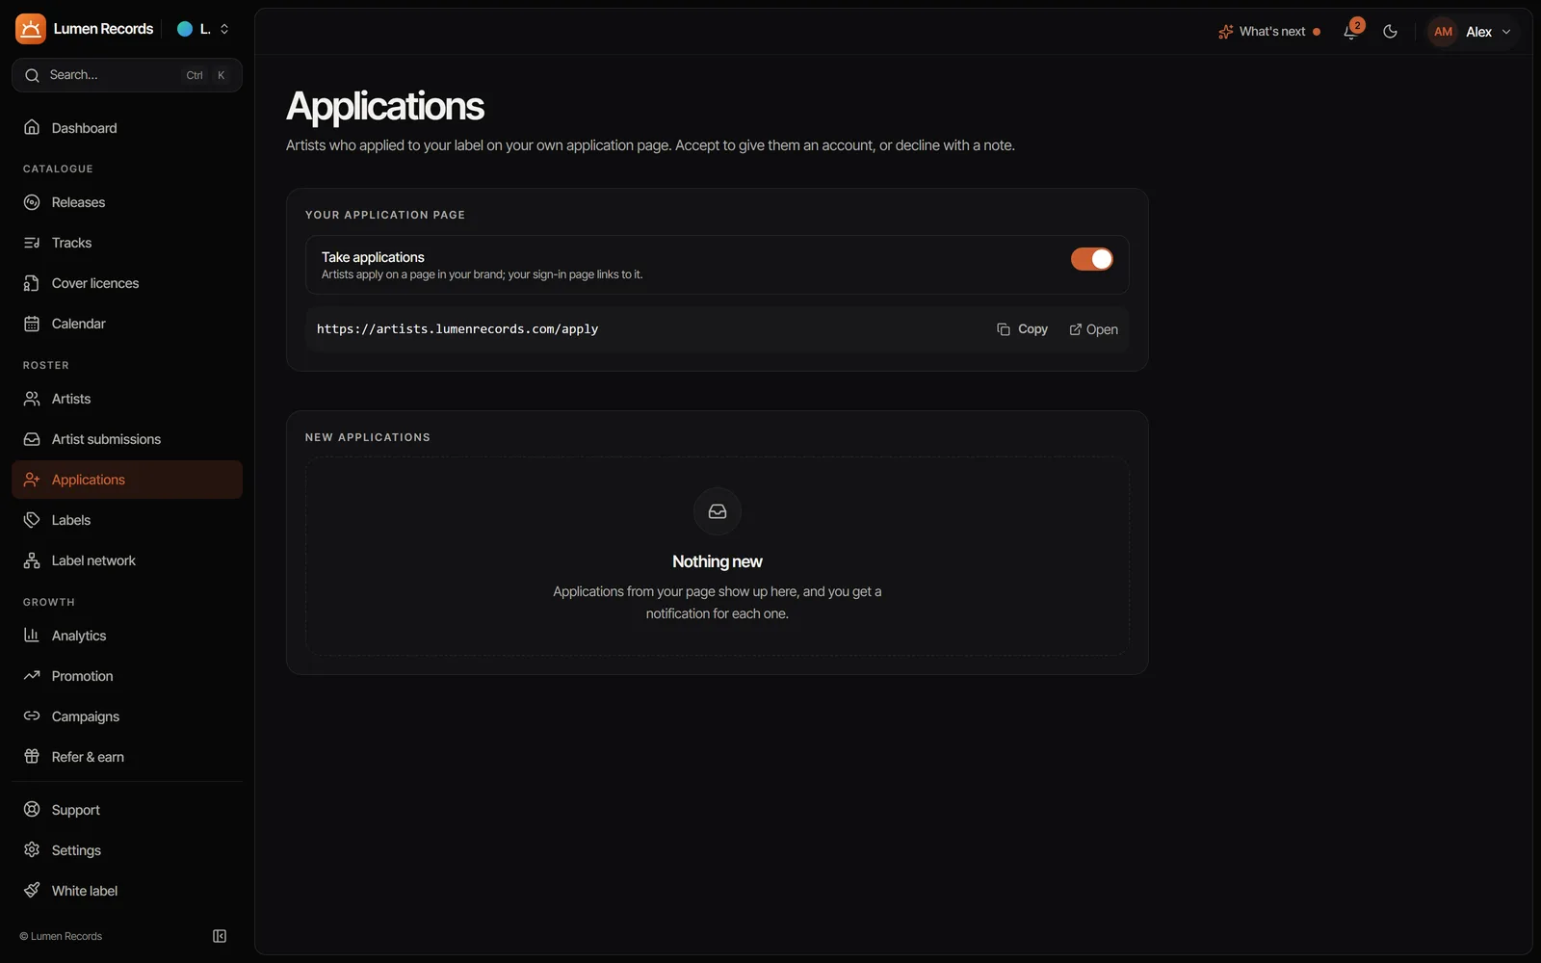This screenshot has height=963, width=1541.
Task: Click the Cover licences icon
Action: pos(32,283)
